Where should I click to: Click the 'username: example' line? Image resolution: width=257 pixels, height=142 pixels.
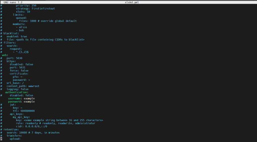[22, 98]
